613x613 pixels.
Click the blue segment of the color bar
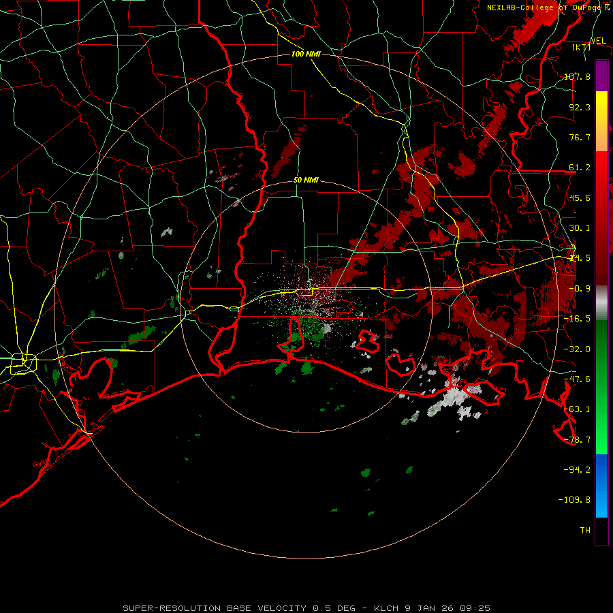601,486
